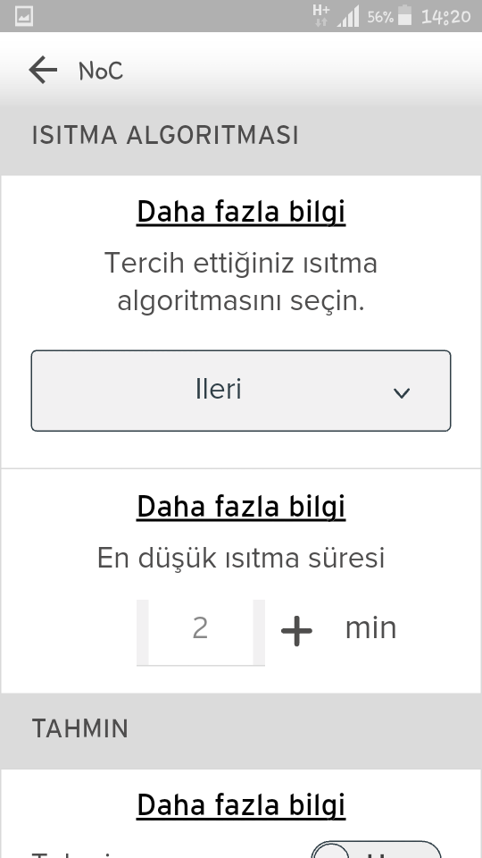Open the Ileri heating algorithm dropdown

241,391
